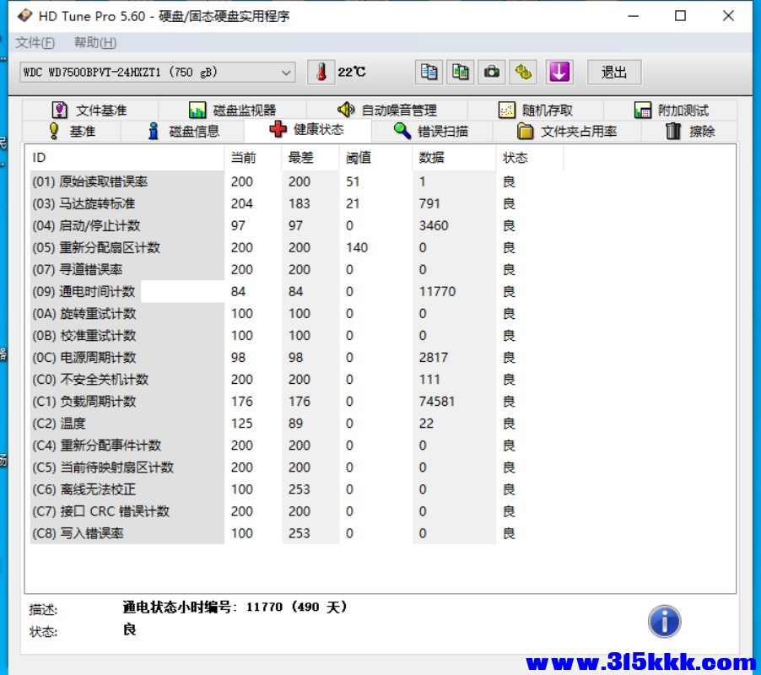
Task: Click the yellow options tools icon
Action: [524, 73]
